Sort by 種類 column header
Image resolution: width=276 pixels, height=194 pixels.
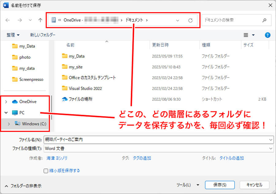[x=206, y=45]
